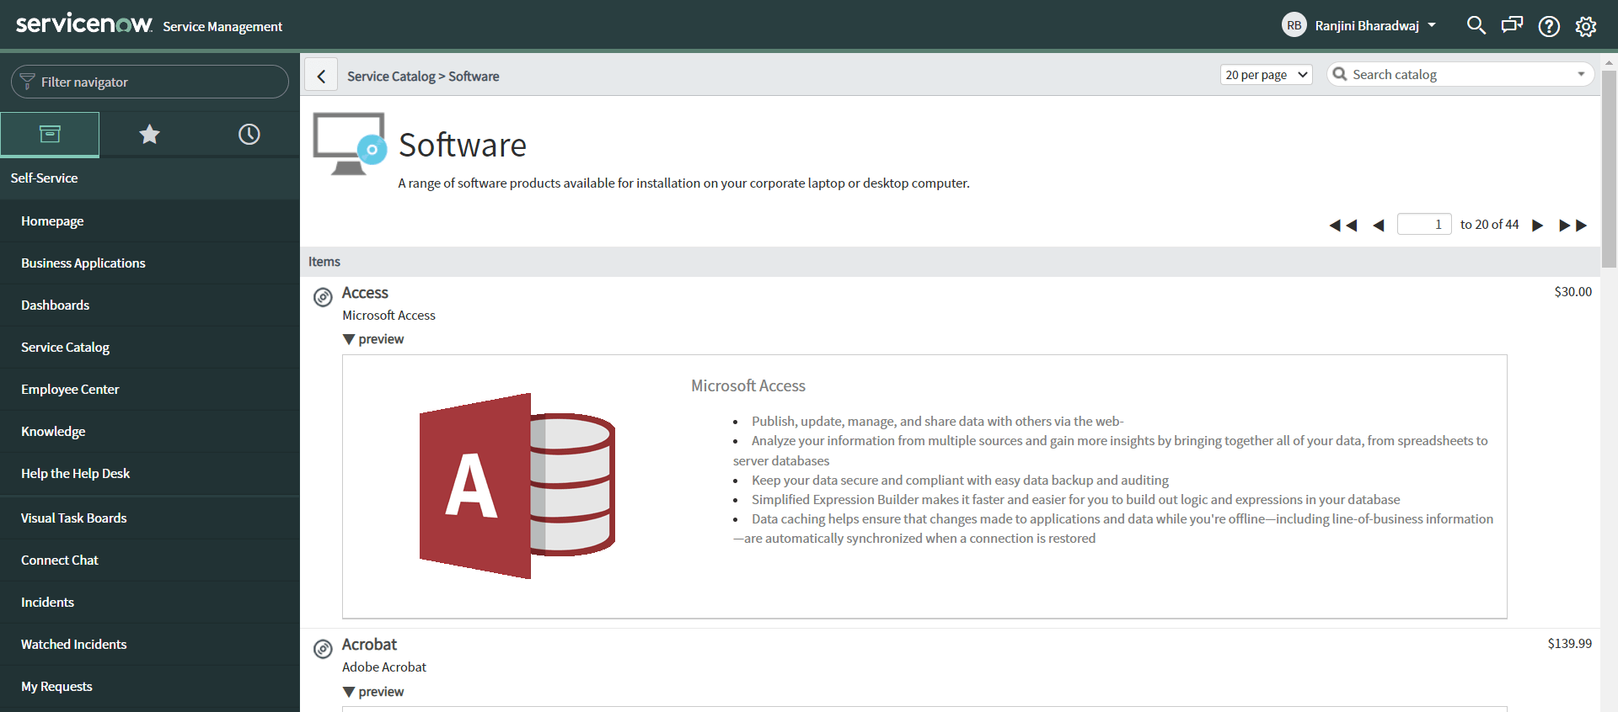Screen dimensions: 1618x712
Task: Select Knowledge from the Self-Service menu
Action: [53, 432]
